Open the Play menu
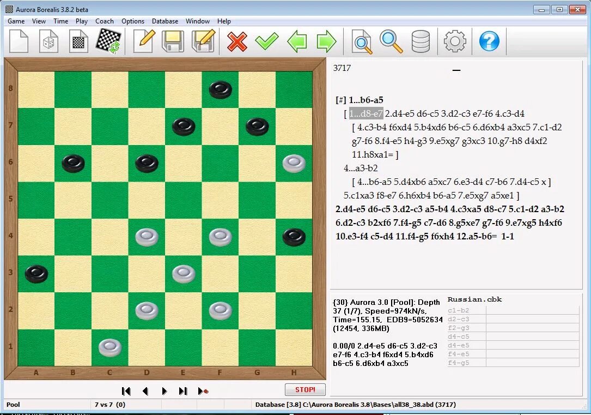This screenshot has height=415, width=591. (81, 21)
